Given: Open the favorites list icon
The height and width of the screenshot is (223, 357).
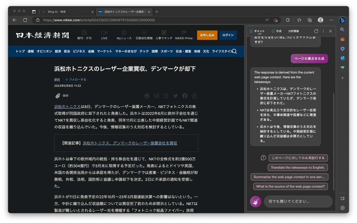Looking at the screenshot, I should coord(299,20).
